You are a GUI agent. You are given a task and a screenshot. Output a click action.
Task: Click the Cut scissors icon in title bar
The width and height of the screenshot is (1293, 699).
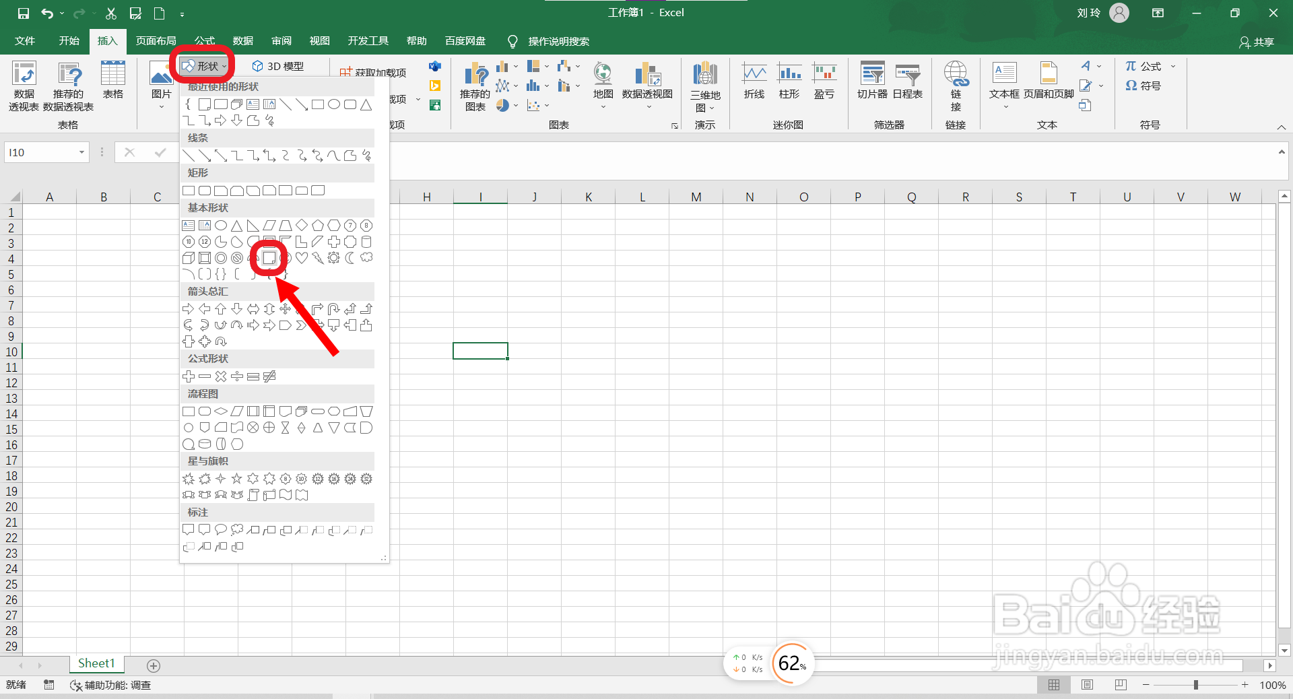(x=111, y=13)
